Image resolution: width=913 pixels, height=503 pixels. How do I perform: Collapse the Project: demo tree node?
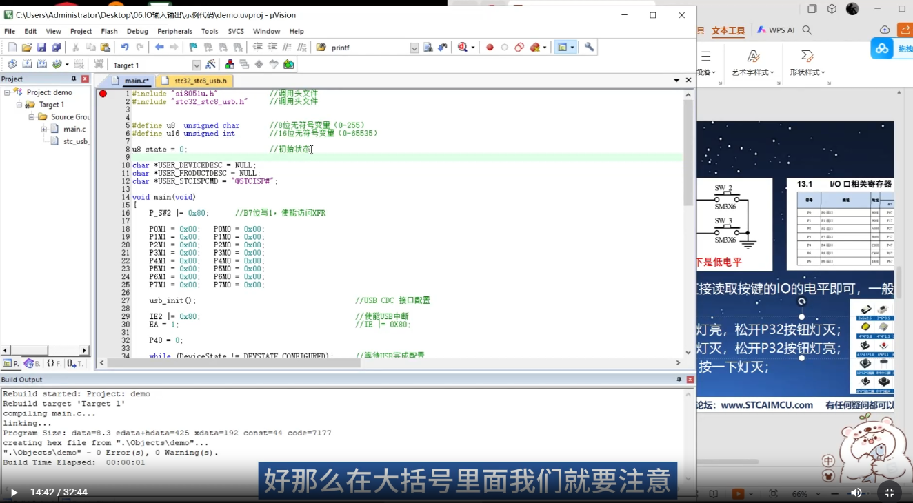tap(7, 92)
